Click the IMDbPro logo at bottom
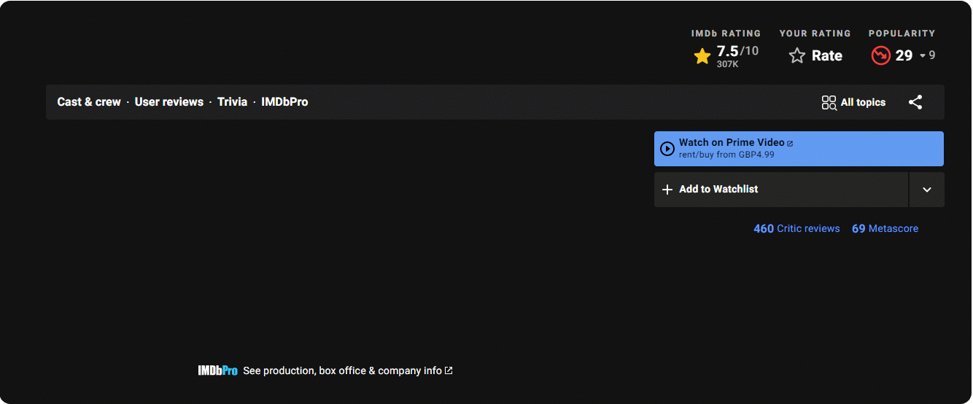Screen dimensions: 973x404 (x=217, y=370)
